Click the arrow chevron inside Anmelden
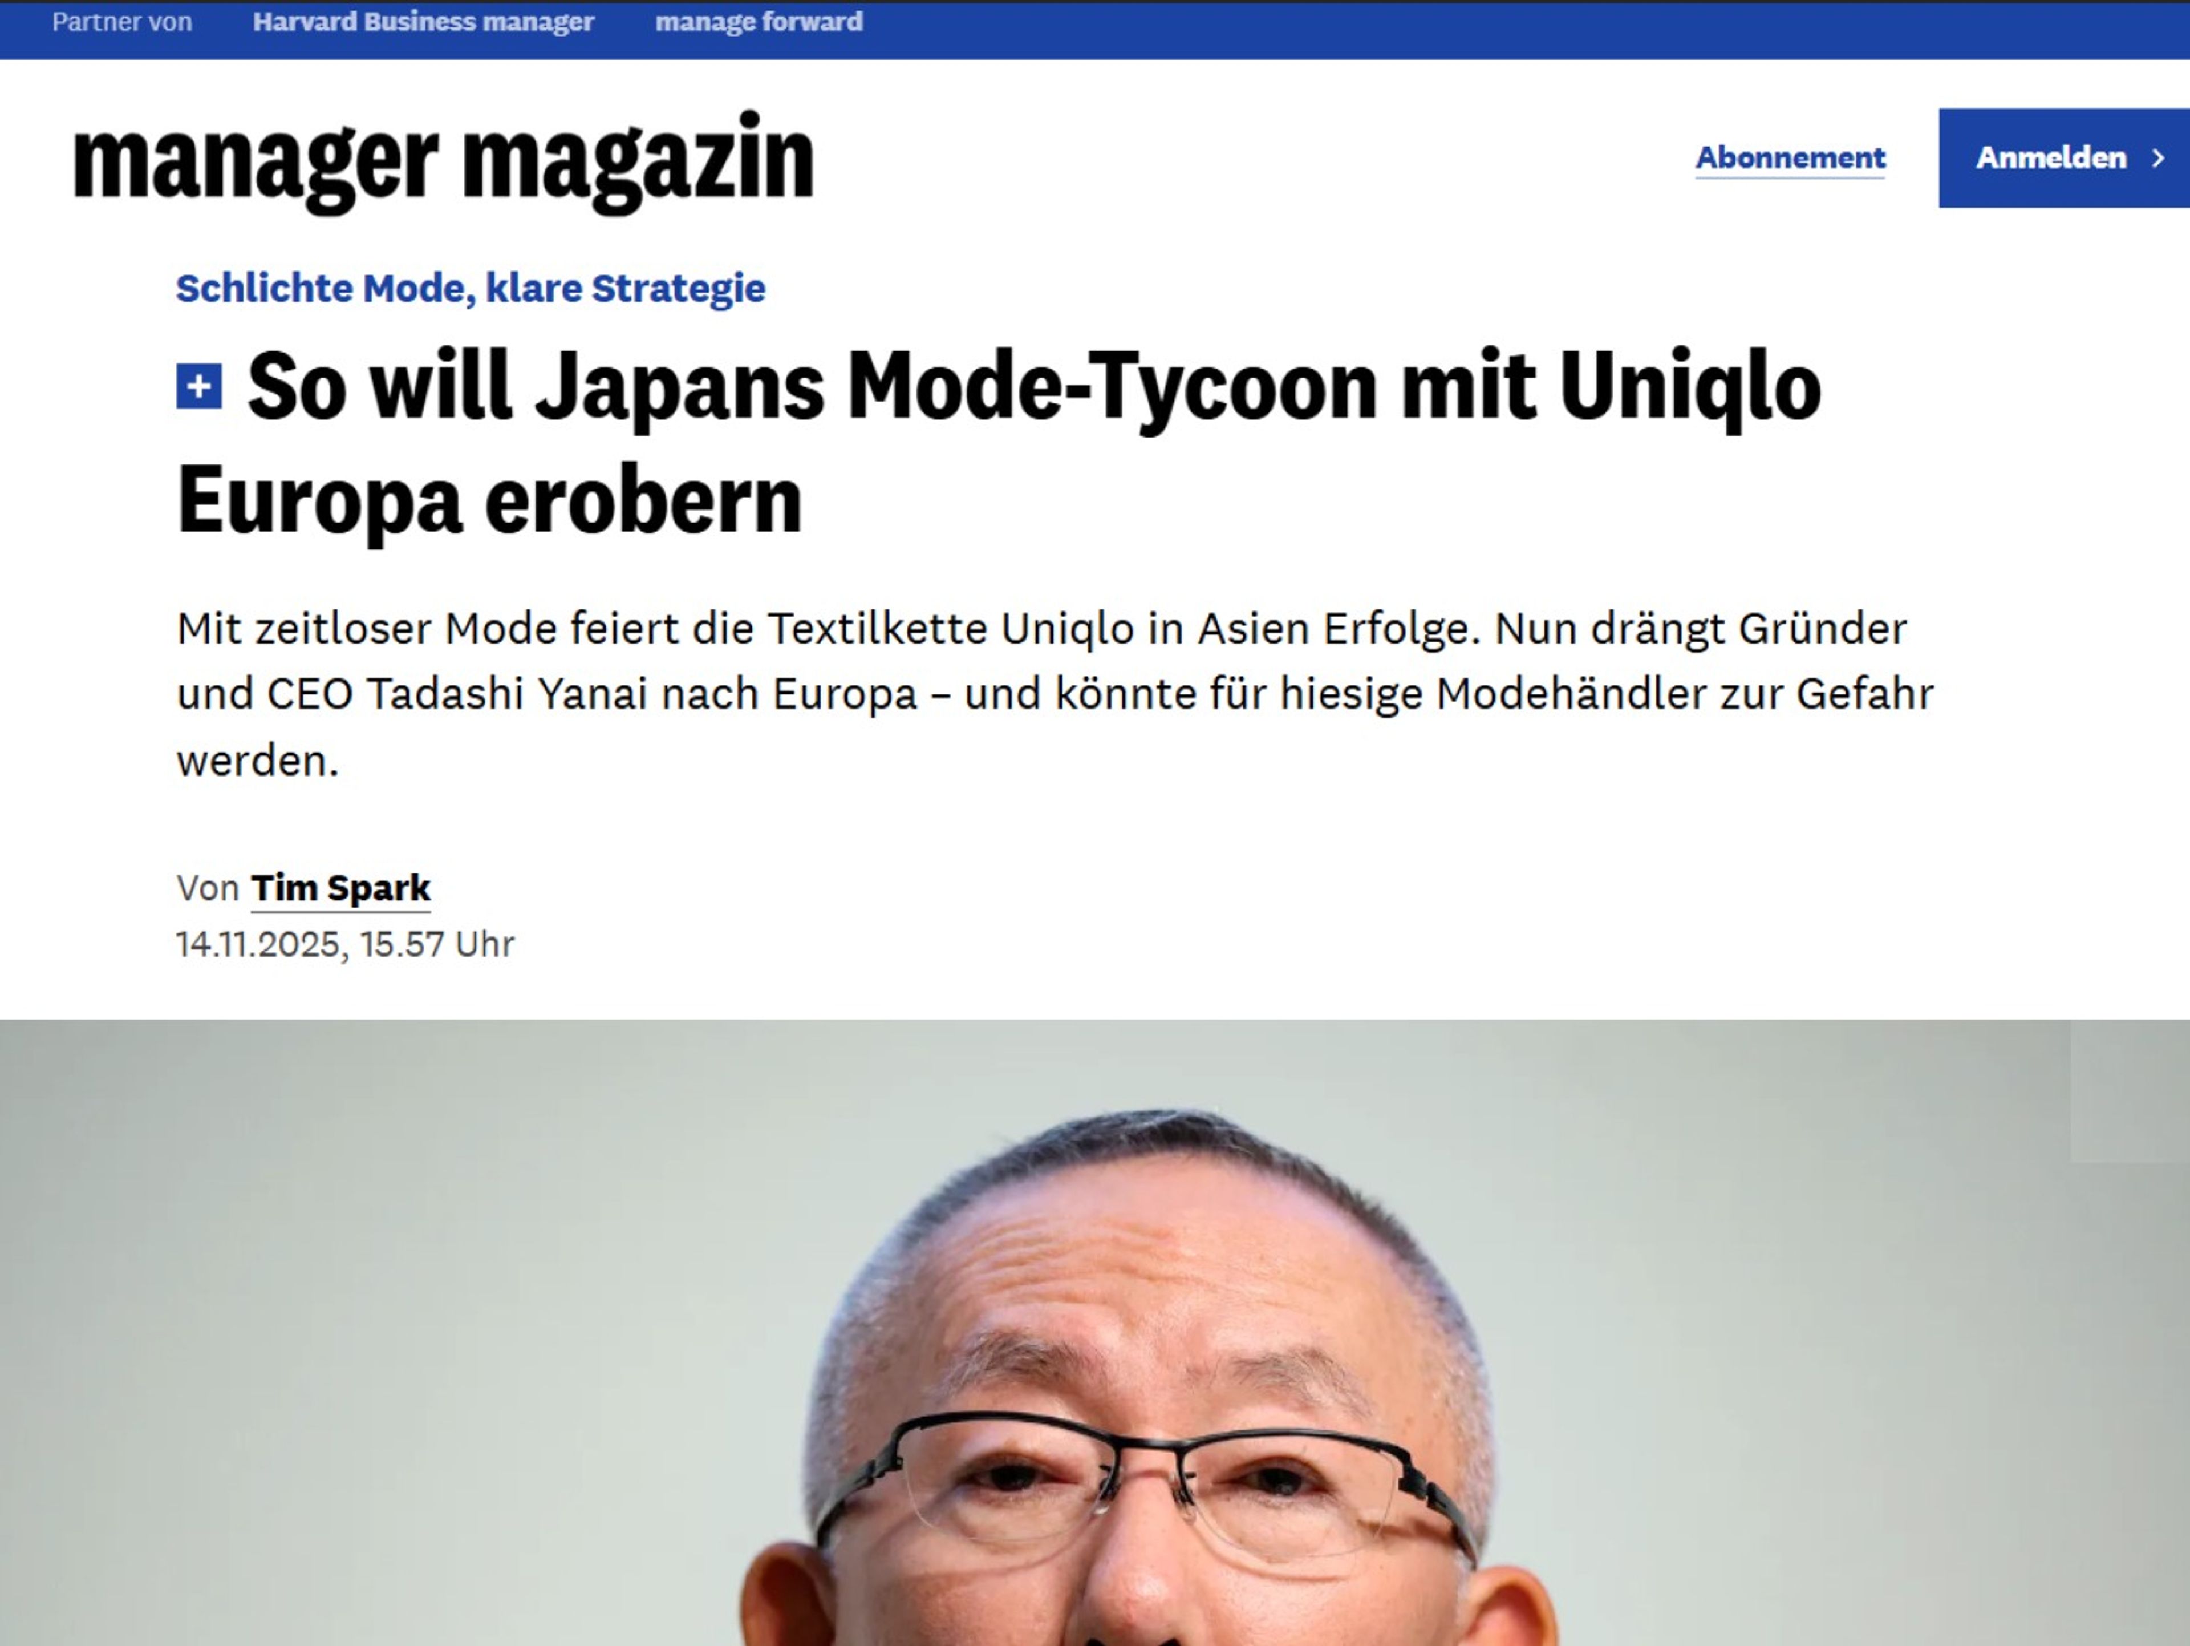 point(2159,159)
